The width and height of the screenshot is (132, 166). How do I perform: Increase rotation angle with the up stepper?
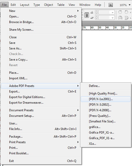tap(96, 11)
